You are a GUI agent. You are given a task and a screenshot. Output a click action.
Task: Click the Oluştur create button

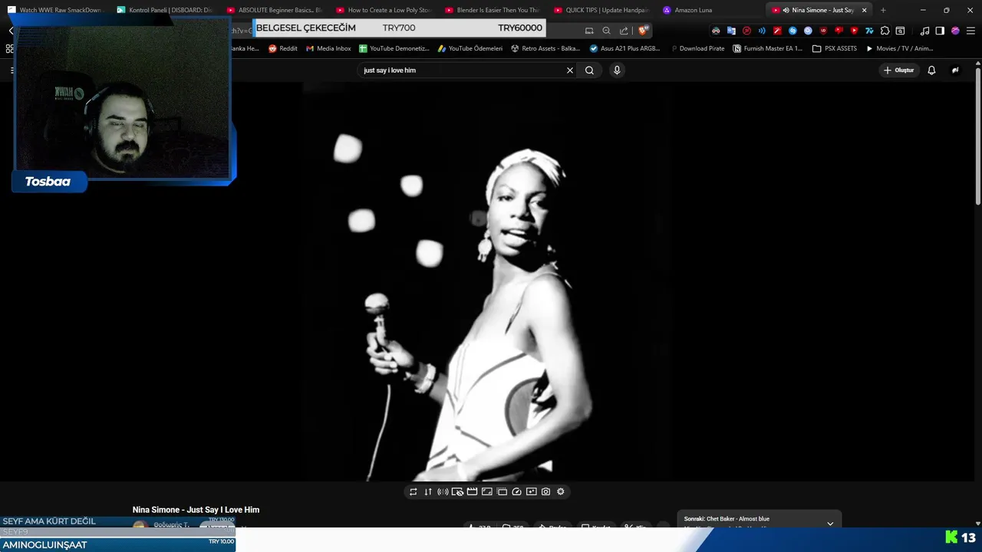[x=899, y=70]
